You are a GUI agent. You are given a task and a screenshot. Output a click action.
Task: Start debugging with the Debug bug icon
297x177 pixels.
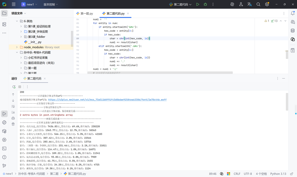click(x=205, y=4)
